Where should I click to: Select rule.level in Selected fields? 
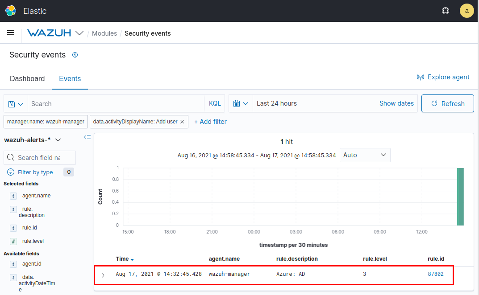(x=33, y=242)
